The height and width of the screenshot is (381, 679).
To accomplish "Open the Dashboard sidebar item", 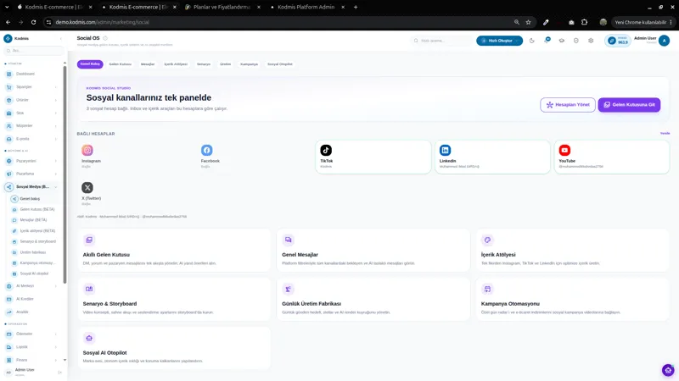I will [x=31, y=74].
